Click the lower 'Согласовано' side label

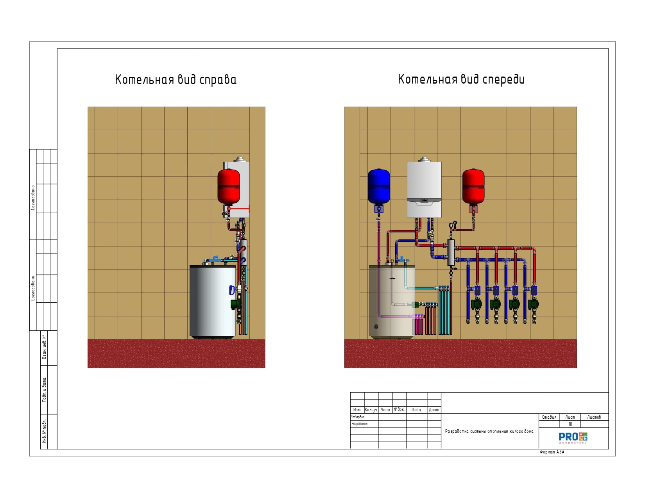pyautogui.click(x=33, y=288)
